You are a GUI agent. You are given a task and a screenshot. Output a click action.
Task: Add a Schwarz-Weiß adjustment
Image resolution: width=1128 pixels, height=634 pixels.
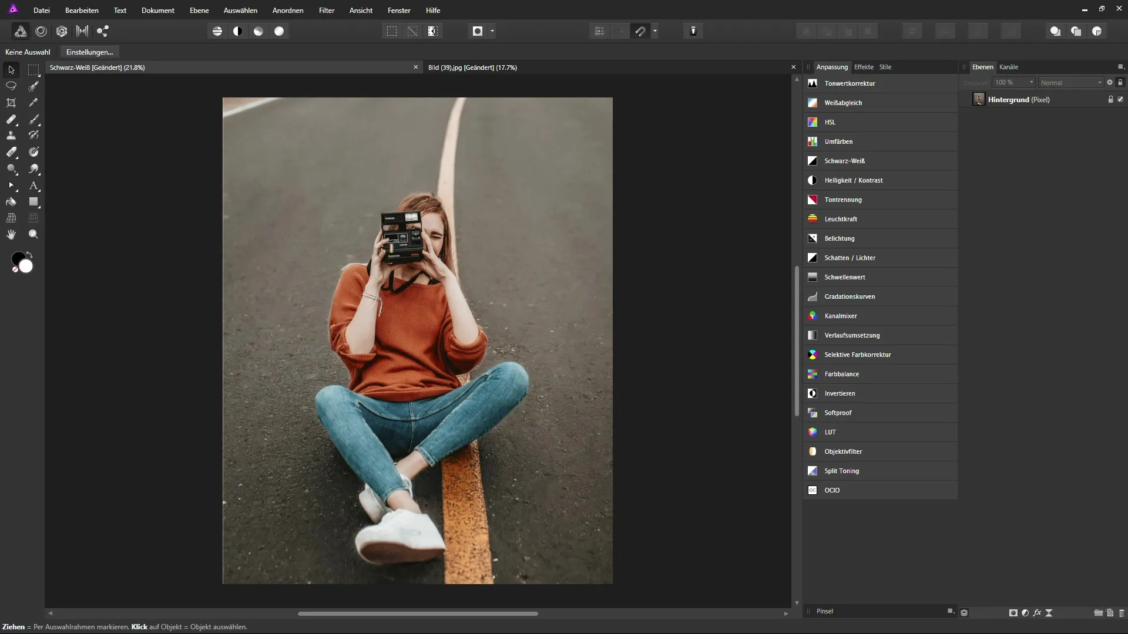[880, 161]
